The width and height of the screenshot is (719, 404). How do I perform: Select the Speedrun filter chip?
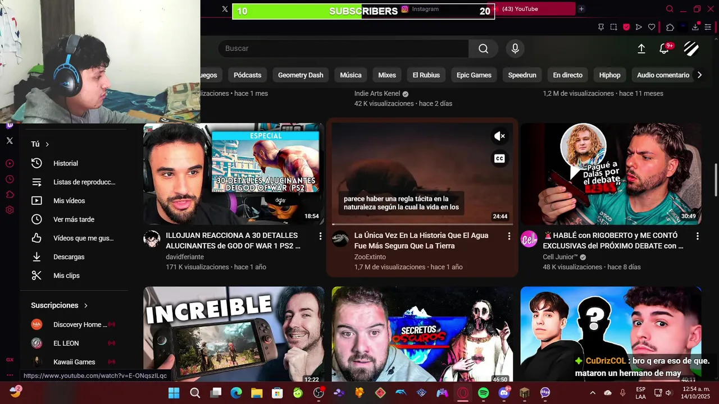[522, 75]
